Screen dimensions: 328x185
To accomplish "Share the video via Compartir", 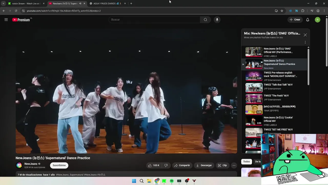I will (x=182, y=165).
